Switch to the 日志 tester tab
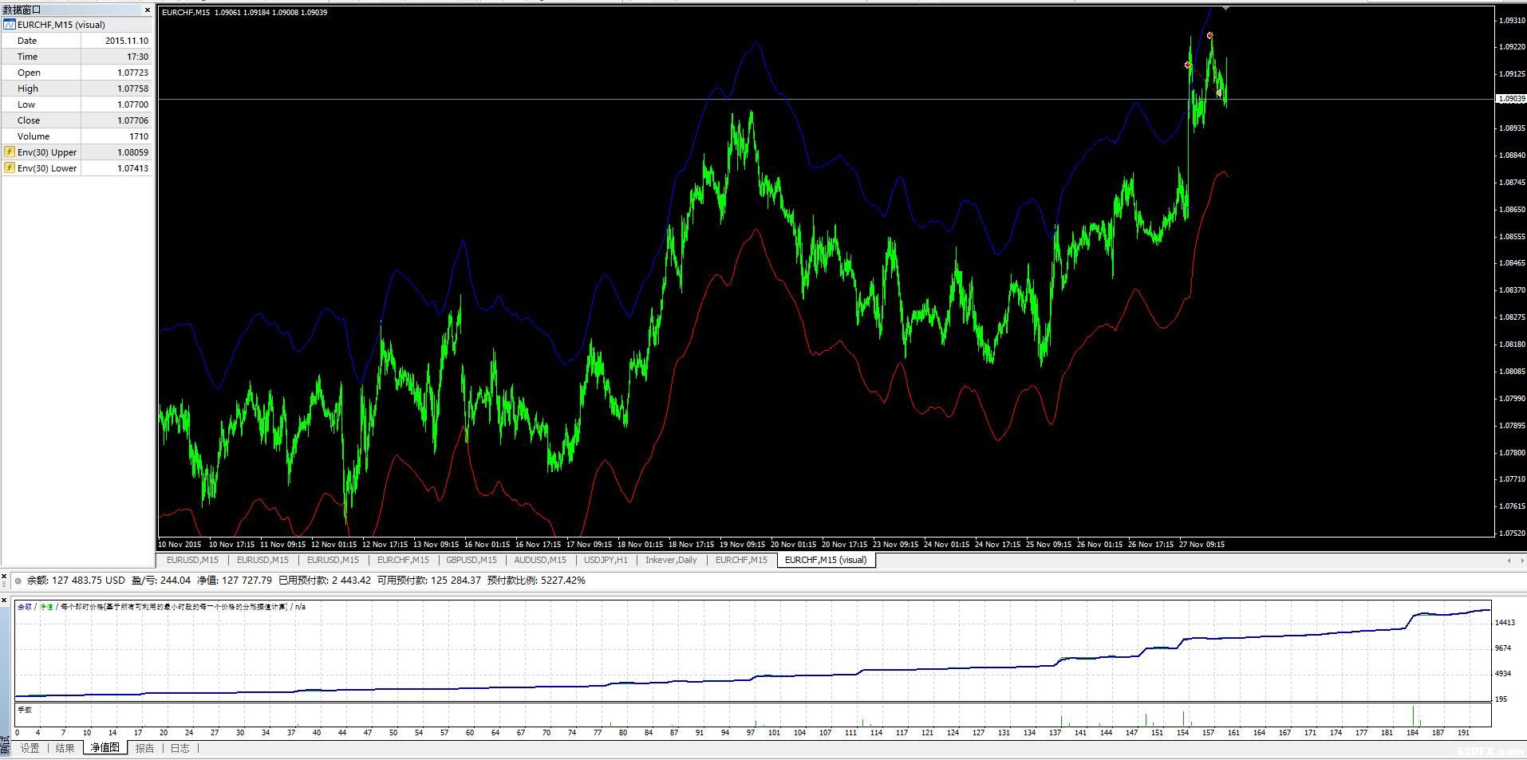1527x760 pixels. (x=180, y=748)
